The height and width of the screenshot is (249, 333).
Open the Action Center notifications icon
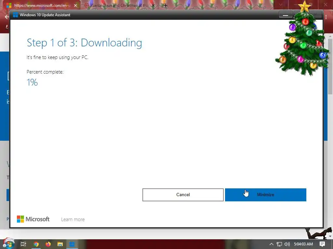tap(322, 244)
